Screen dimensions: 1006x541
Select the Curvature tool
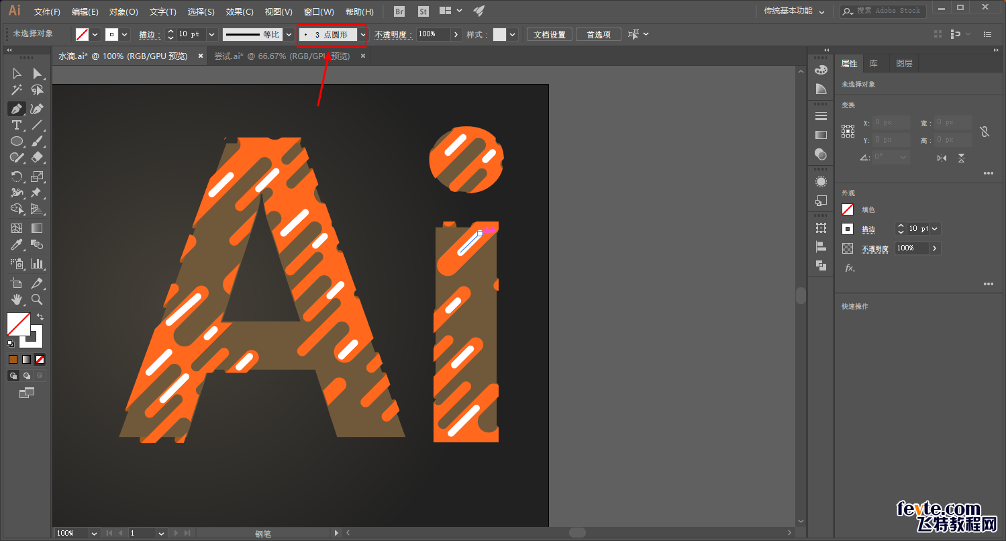[37, 109]
